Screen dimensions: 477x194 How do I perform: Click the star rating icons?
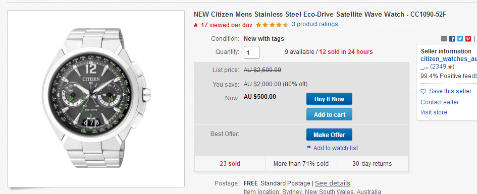click(x=272, y=25)
